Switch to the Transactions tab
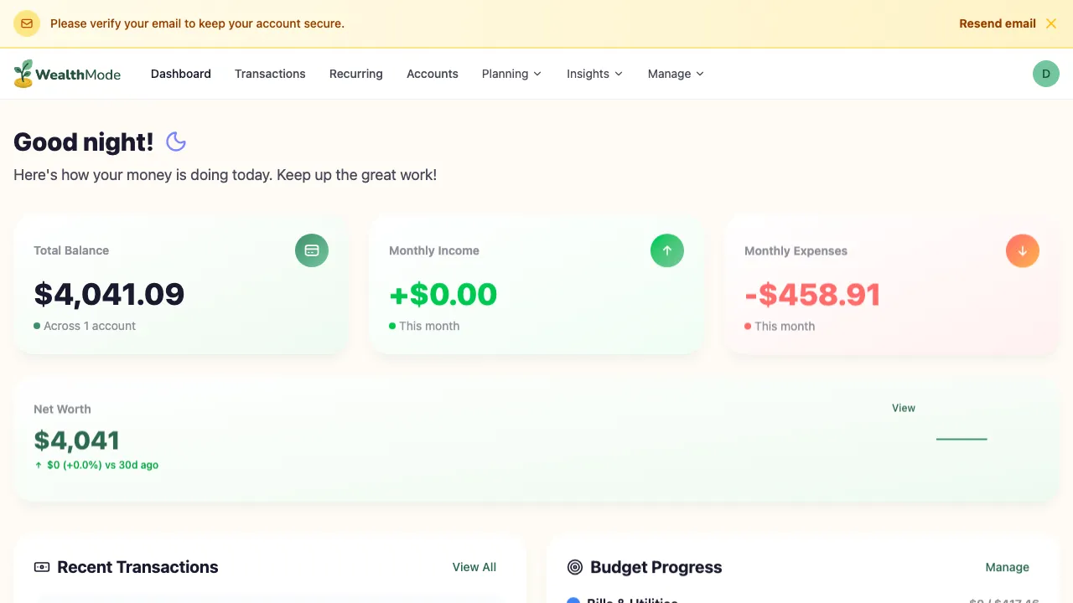The width and height of the screenshot is (1073, 603). point(270,74)
